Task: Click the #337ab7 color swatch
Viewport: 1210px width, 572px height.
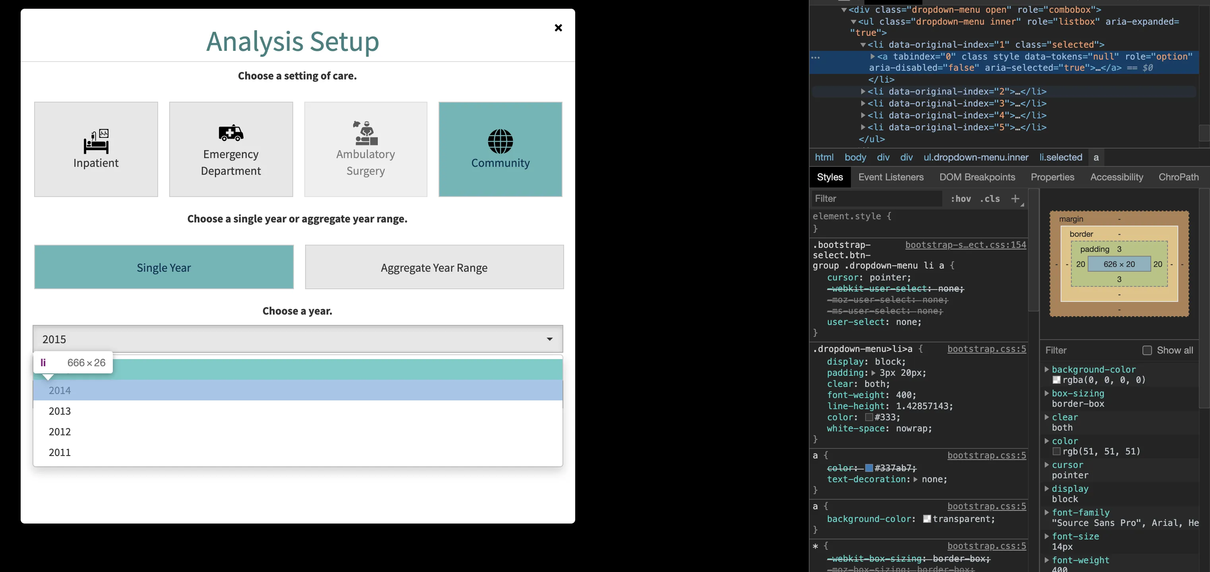Action: [869, 468]
